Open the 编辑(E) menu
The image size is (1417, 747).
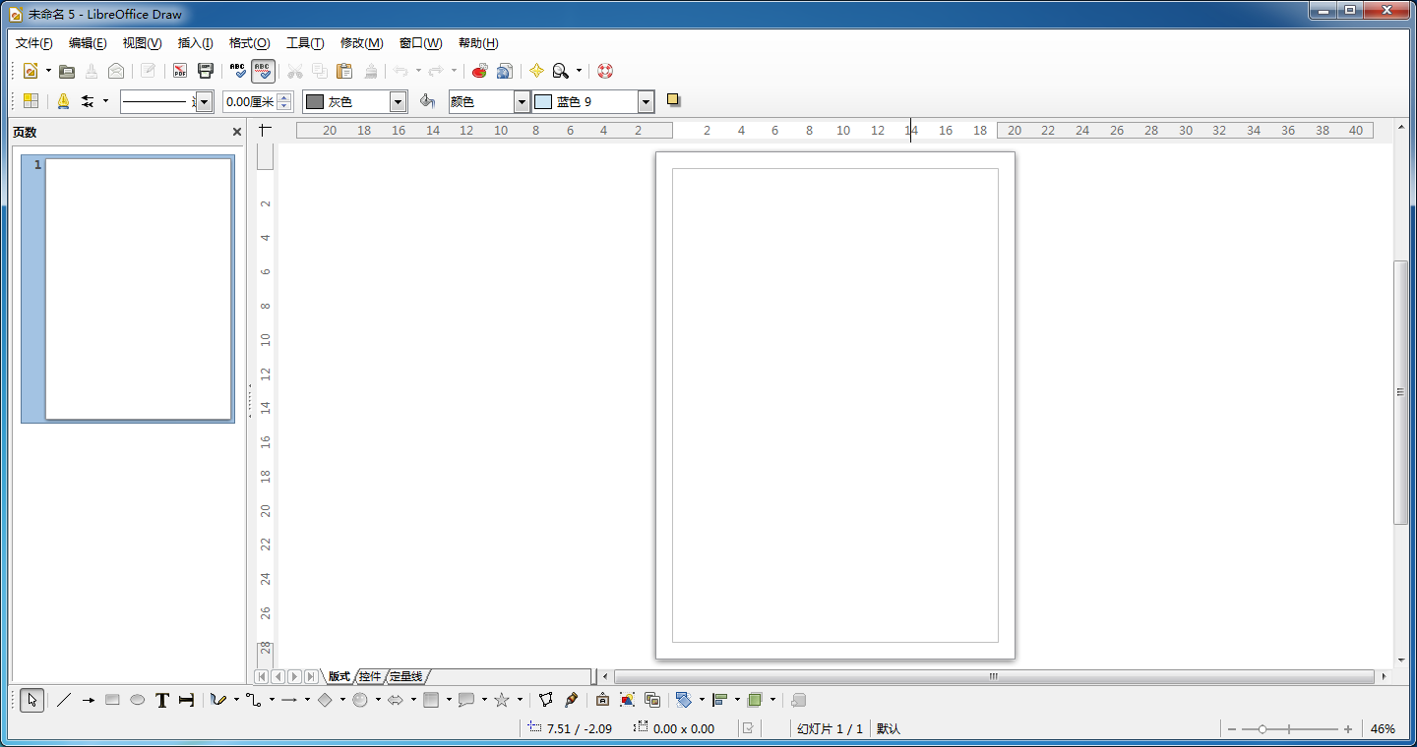88,43
